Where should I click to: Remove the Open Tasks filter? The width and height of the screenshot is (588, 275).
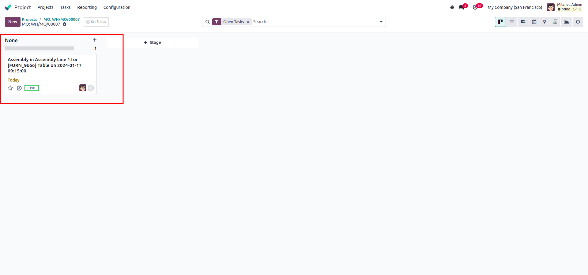[248, 22]
